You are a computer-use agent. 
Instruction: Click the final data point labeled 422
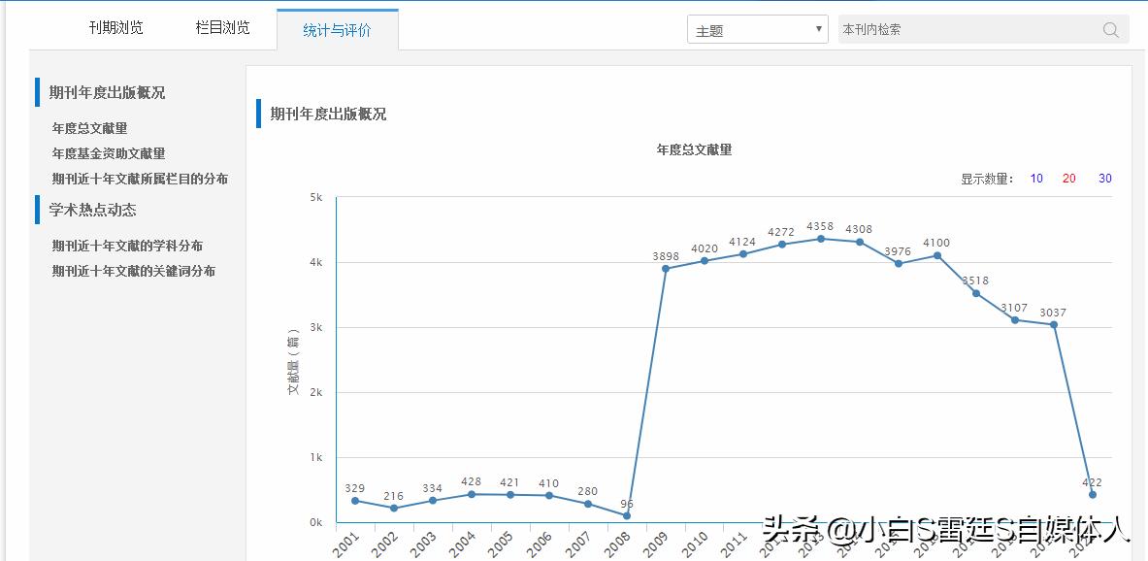pos(1092,494)
